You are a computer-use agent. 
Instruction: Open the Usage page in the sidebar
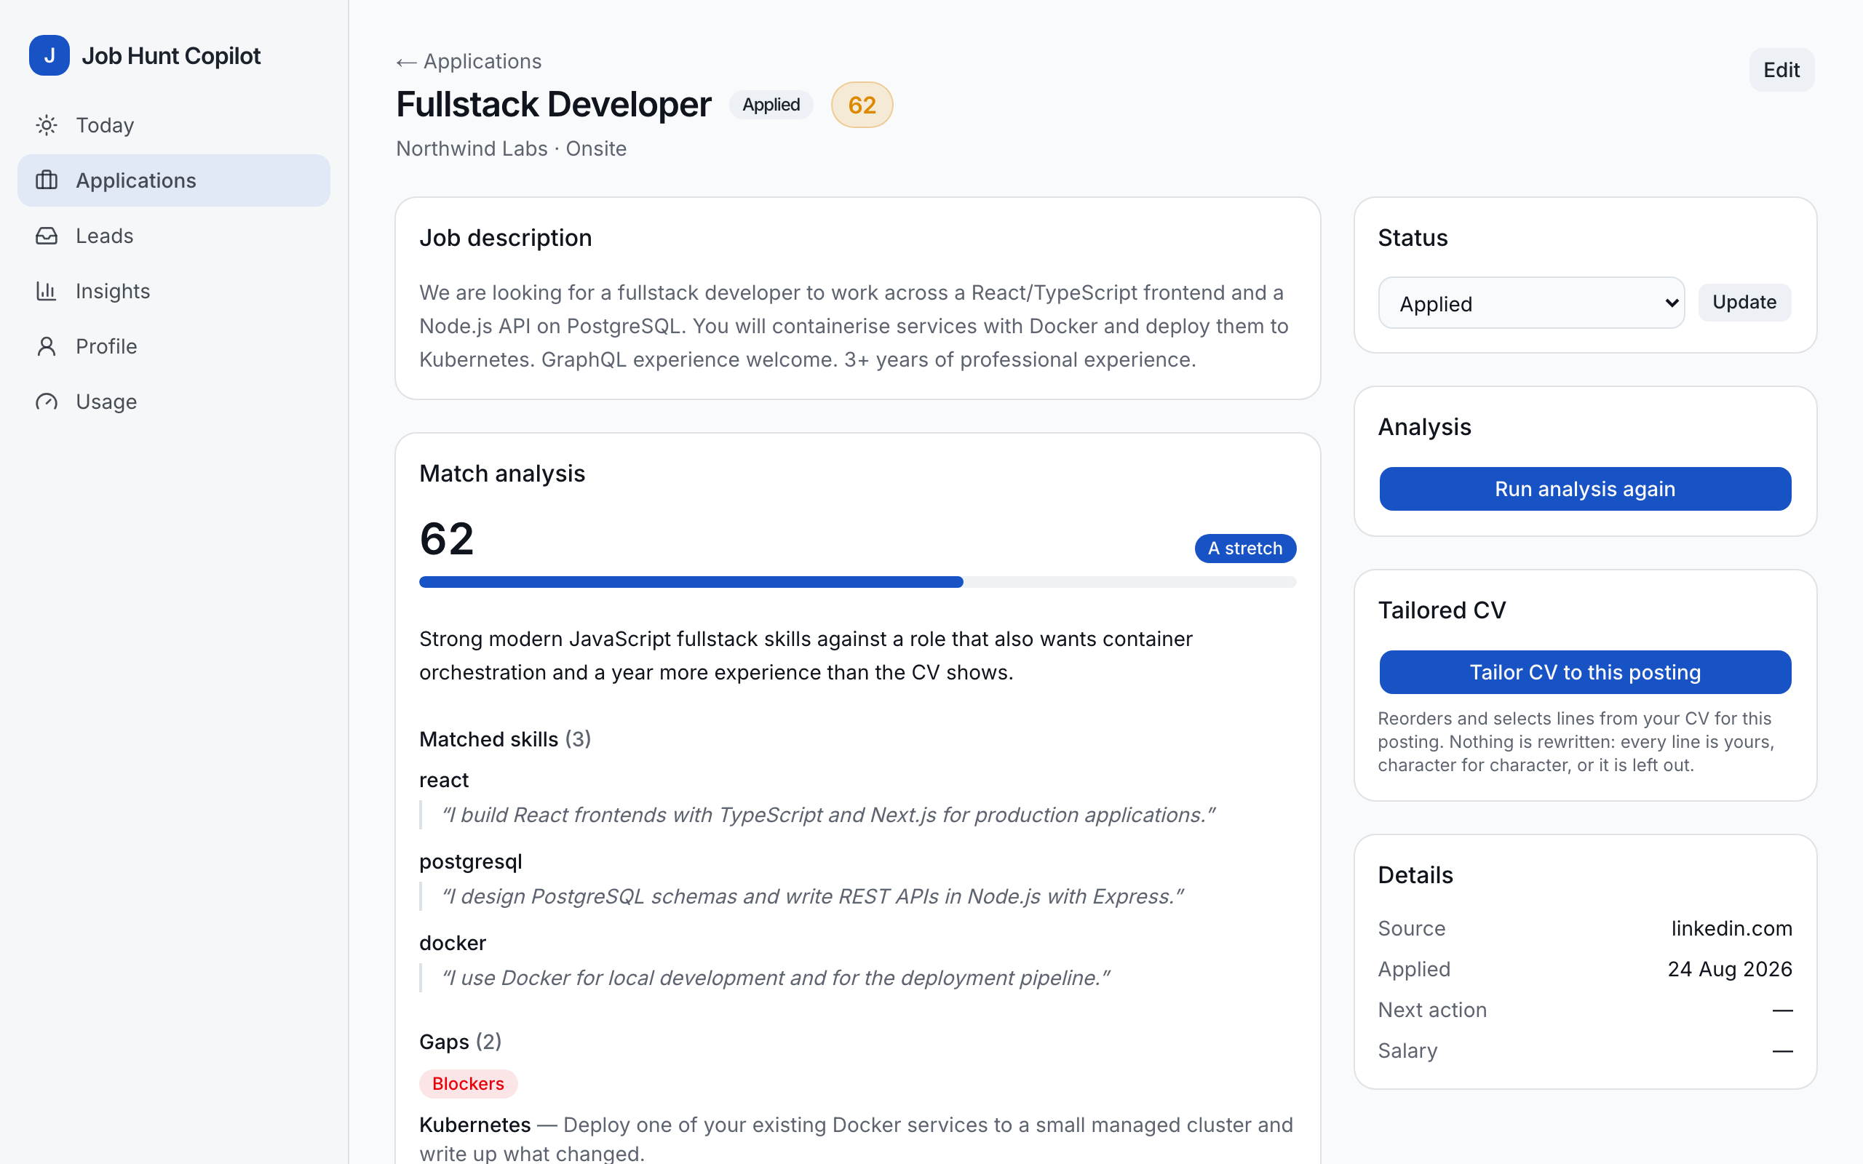(x=174, y=402)
